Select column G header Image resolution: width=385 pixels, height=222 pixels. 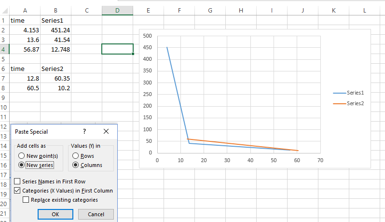tap(210, 11)
